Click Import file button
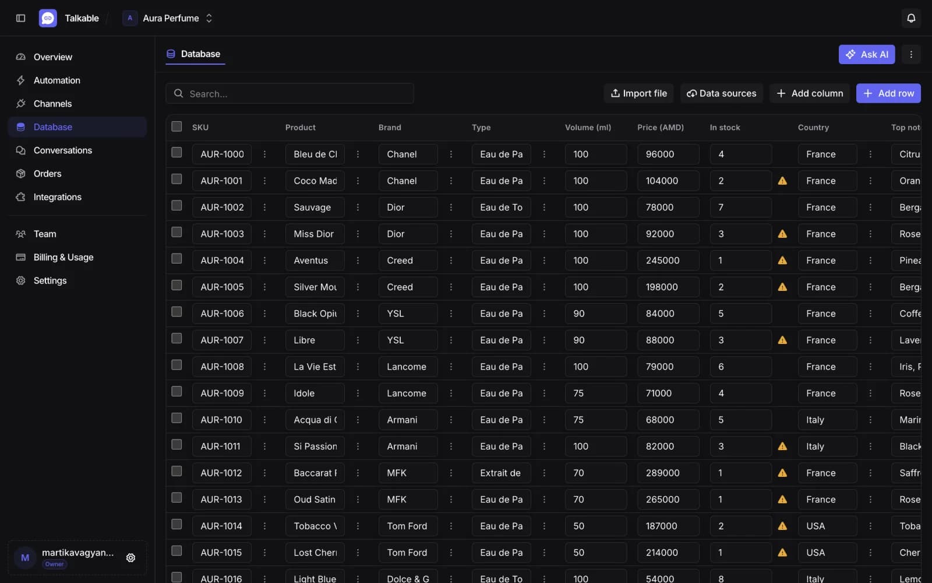Screen dimensions: 932x583 [x=638, y=93]
